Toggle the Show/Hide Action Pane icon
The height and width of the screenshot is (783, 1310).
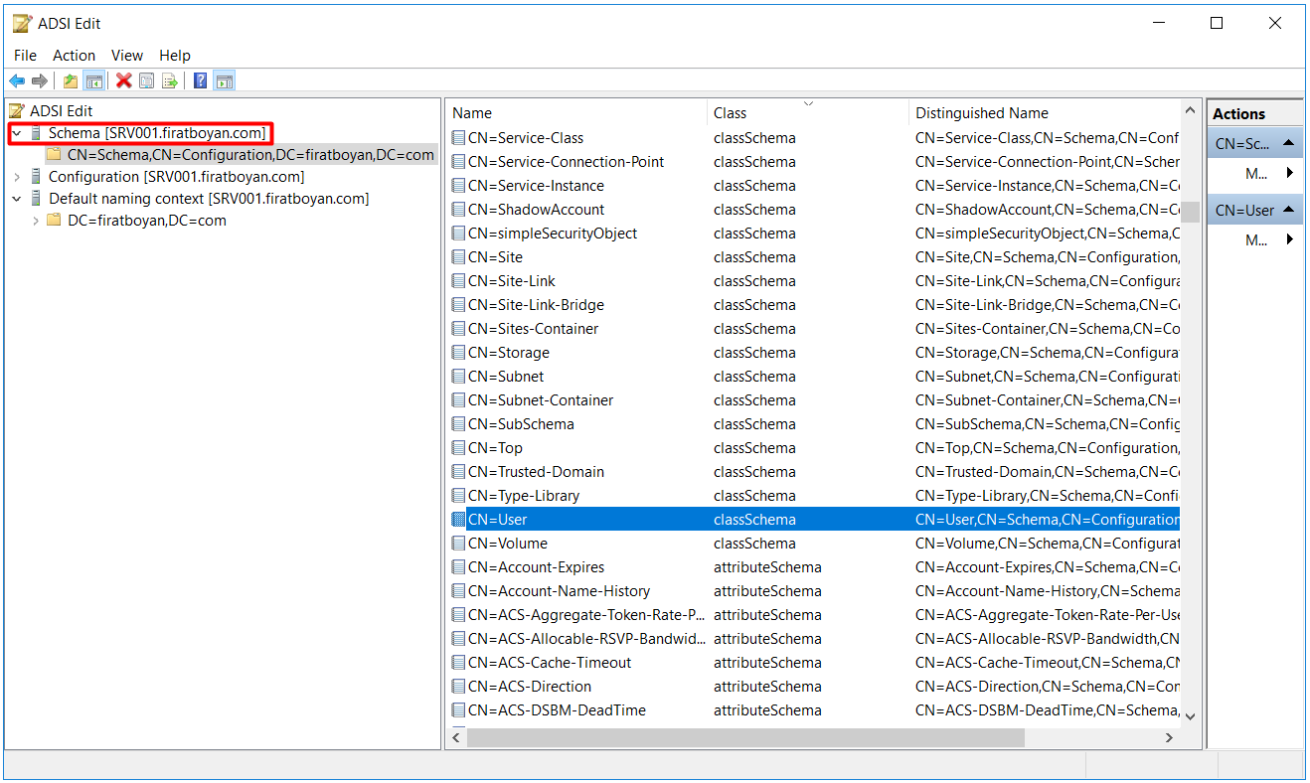pos(225,81)
